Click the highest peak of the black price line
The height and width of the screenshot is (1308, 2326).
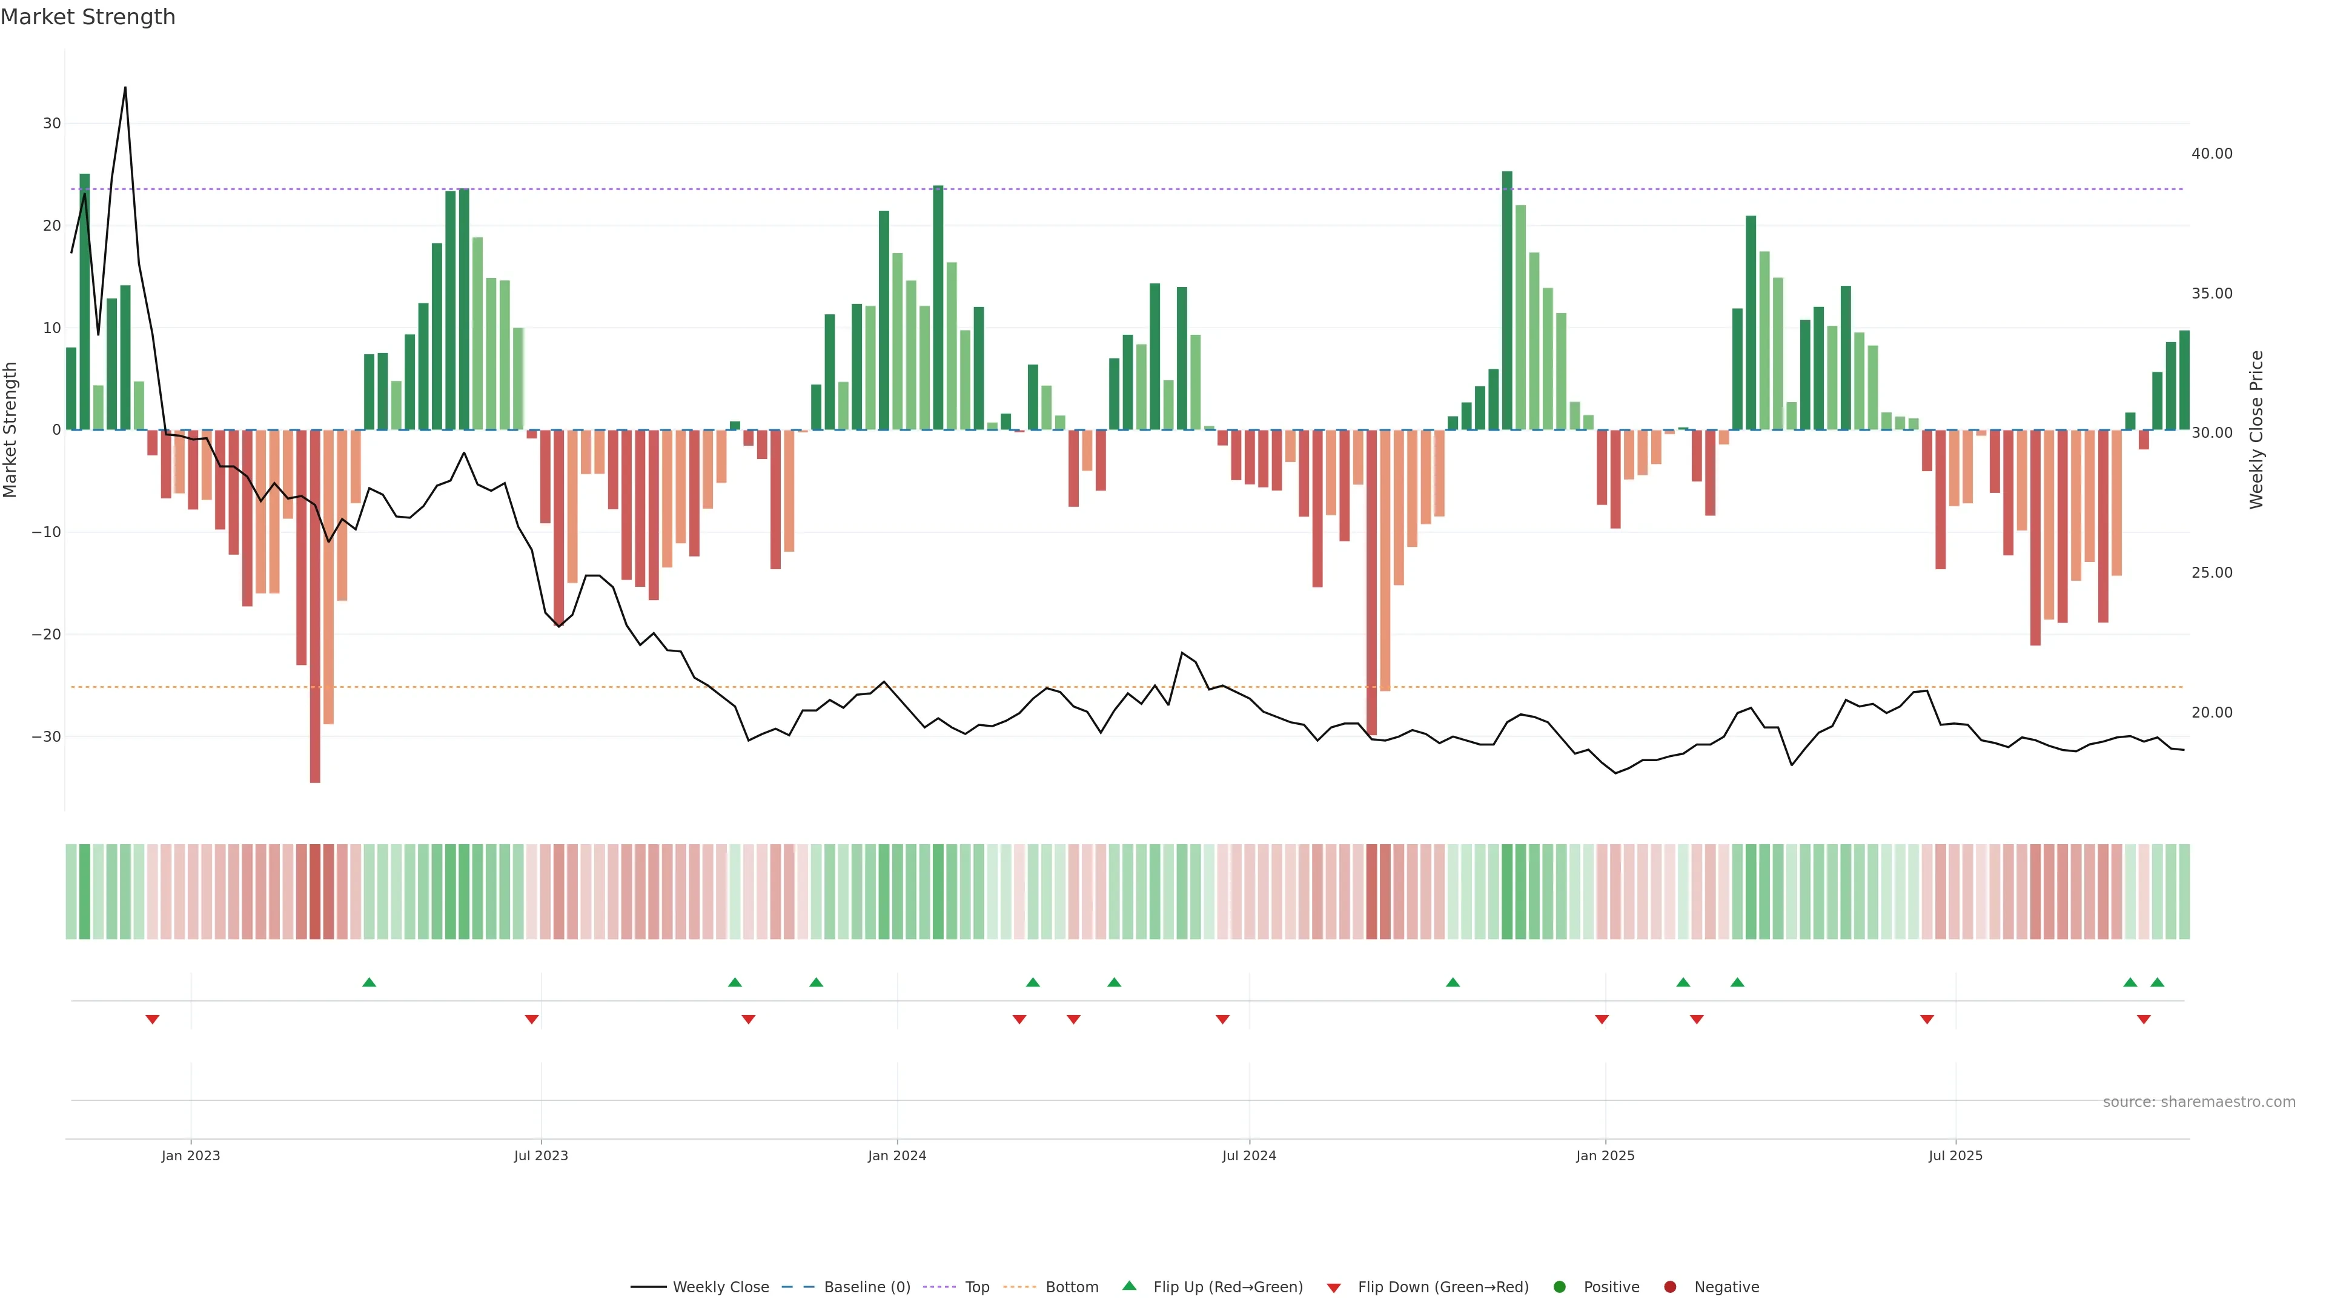pos(125,88)
